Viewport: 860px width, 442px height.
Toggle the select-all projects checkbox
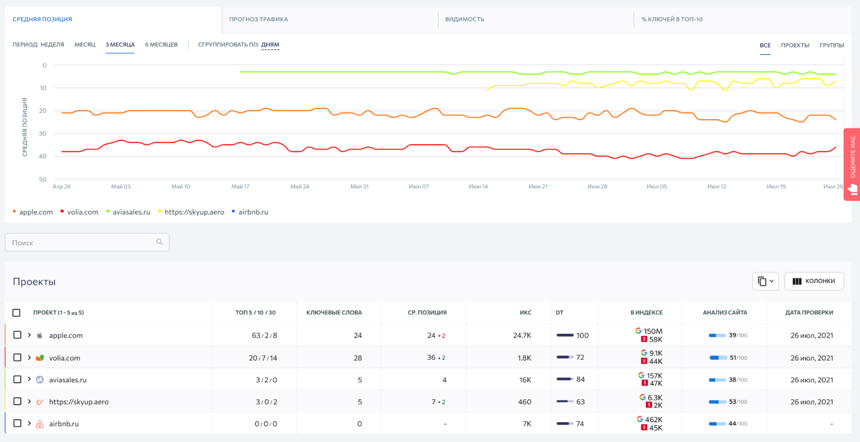(16, 313)
